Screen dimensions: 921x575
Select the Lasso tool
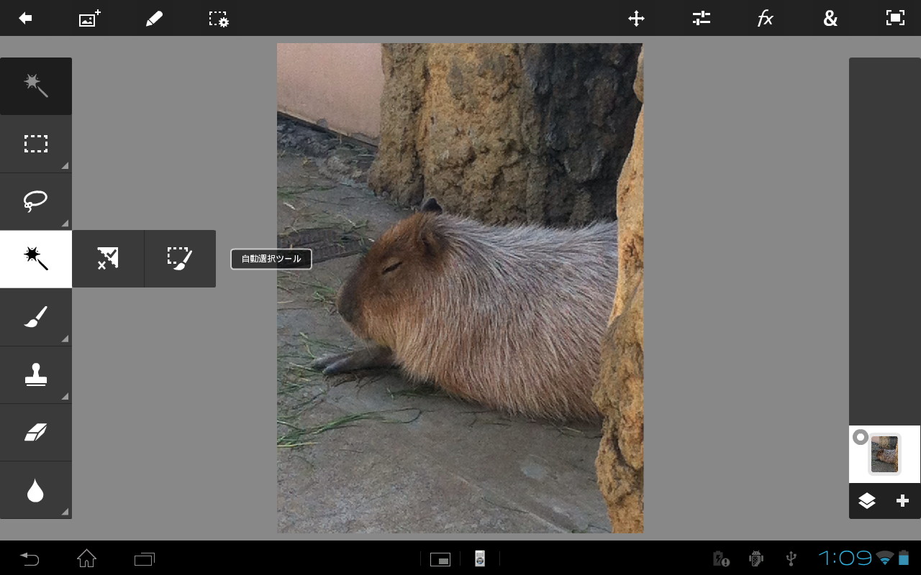coord(36,202)
